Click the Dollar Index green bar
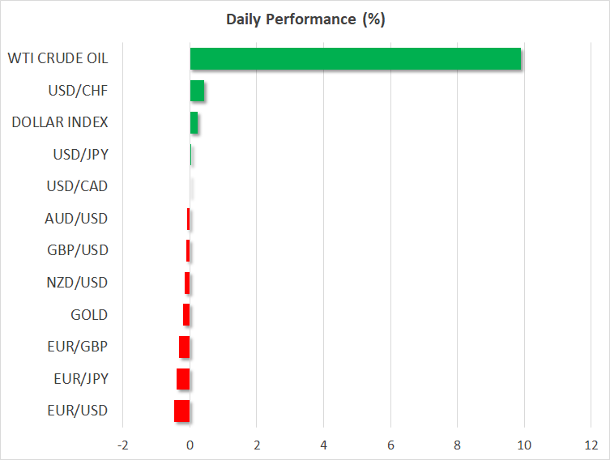This screenshot has width=610, height=460. 194,122
